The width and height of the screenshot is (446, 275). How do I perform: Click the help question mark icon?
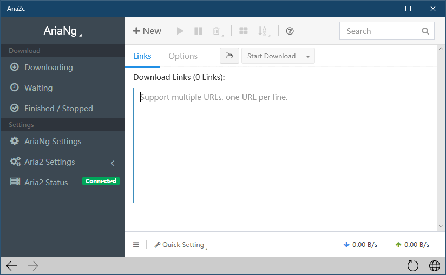[290, 31]
